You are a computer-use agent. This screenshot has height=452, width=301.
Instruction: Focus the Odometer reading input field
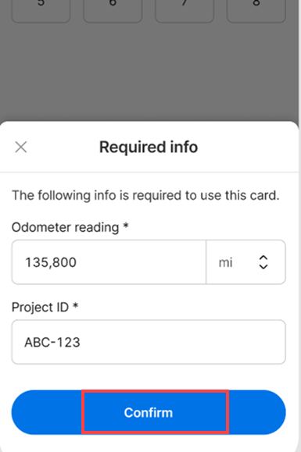click(x=109, y=262)
